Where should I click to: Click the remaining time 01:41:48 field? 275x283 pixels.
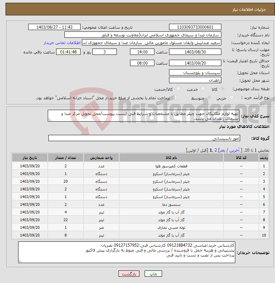(x=68, y=52)
